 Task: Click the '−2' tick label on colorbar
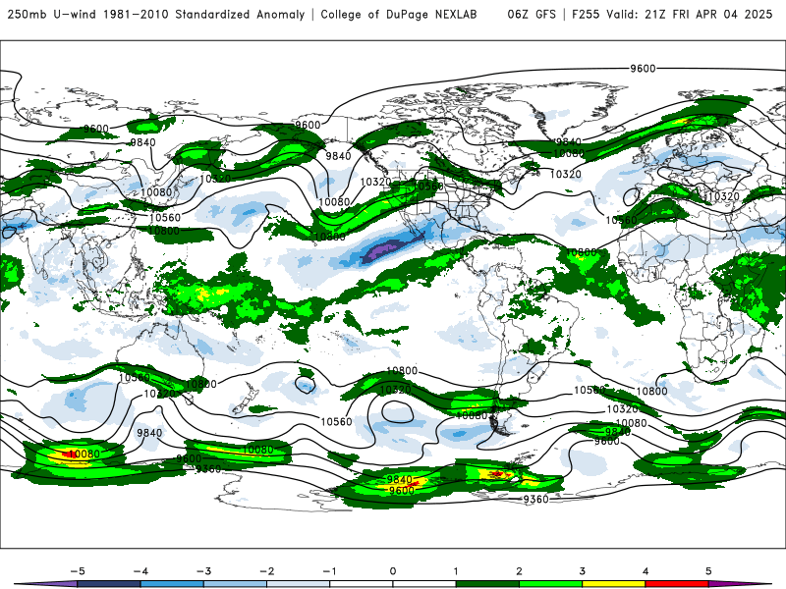click(x=266, y=571)
